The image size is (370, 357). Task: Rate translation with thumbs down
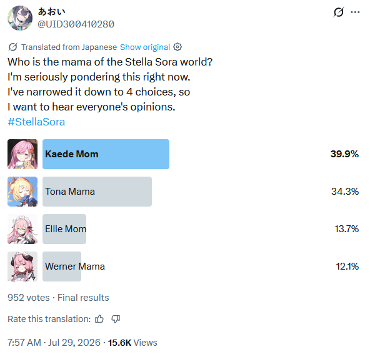point(116,319)
